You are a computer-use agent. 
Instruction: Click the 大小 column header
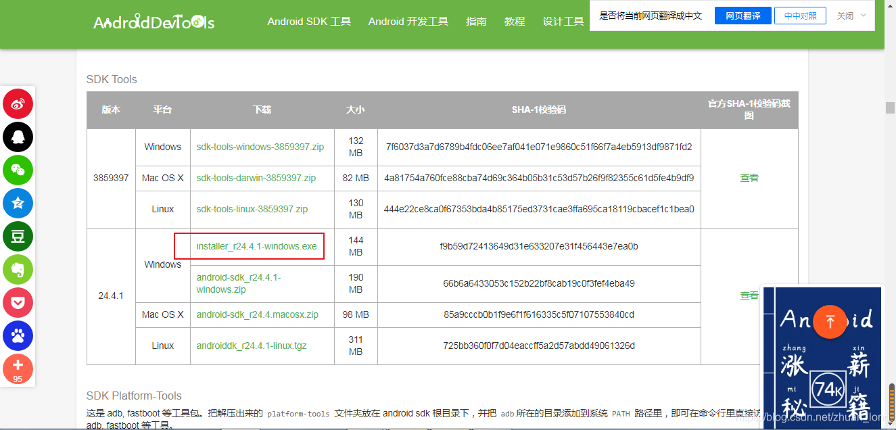355,110
